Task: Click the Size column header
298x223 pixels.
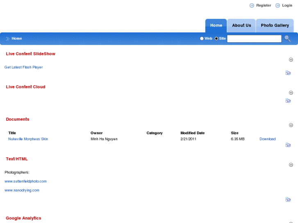Action: click(x=235, y=133)
